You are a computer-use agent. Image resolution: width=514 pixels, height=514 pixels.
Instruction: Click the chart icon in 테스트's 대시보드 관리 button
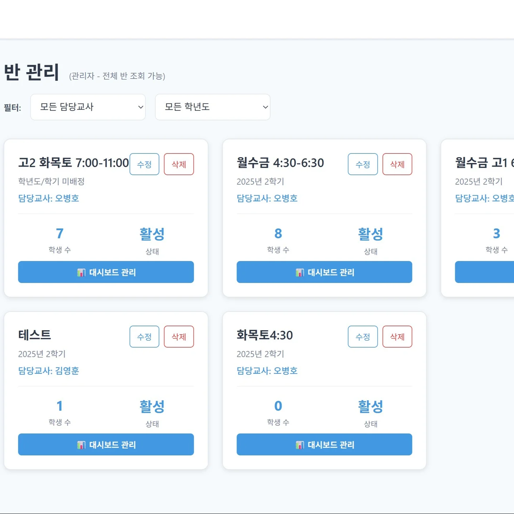82,445
